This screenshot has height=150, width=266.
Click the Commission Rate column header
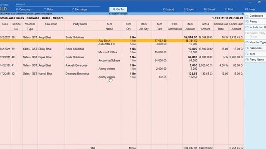pos(221,26)
